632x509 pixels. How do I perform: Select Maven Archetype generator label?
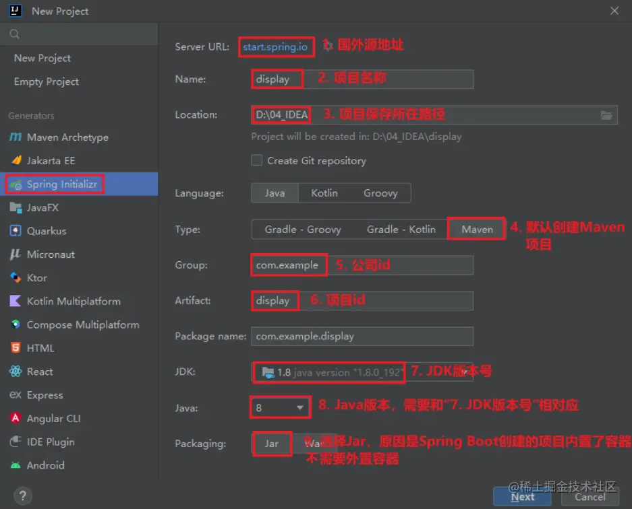point(67,137)
